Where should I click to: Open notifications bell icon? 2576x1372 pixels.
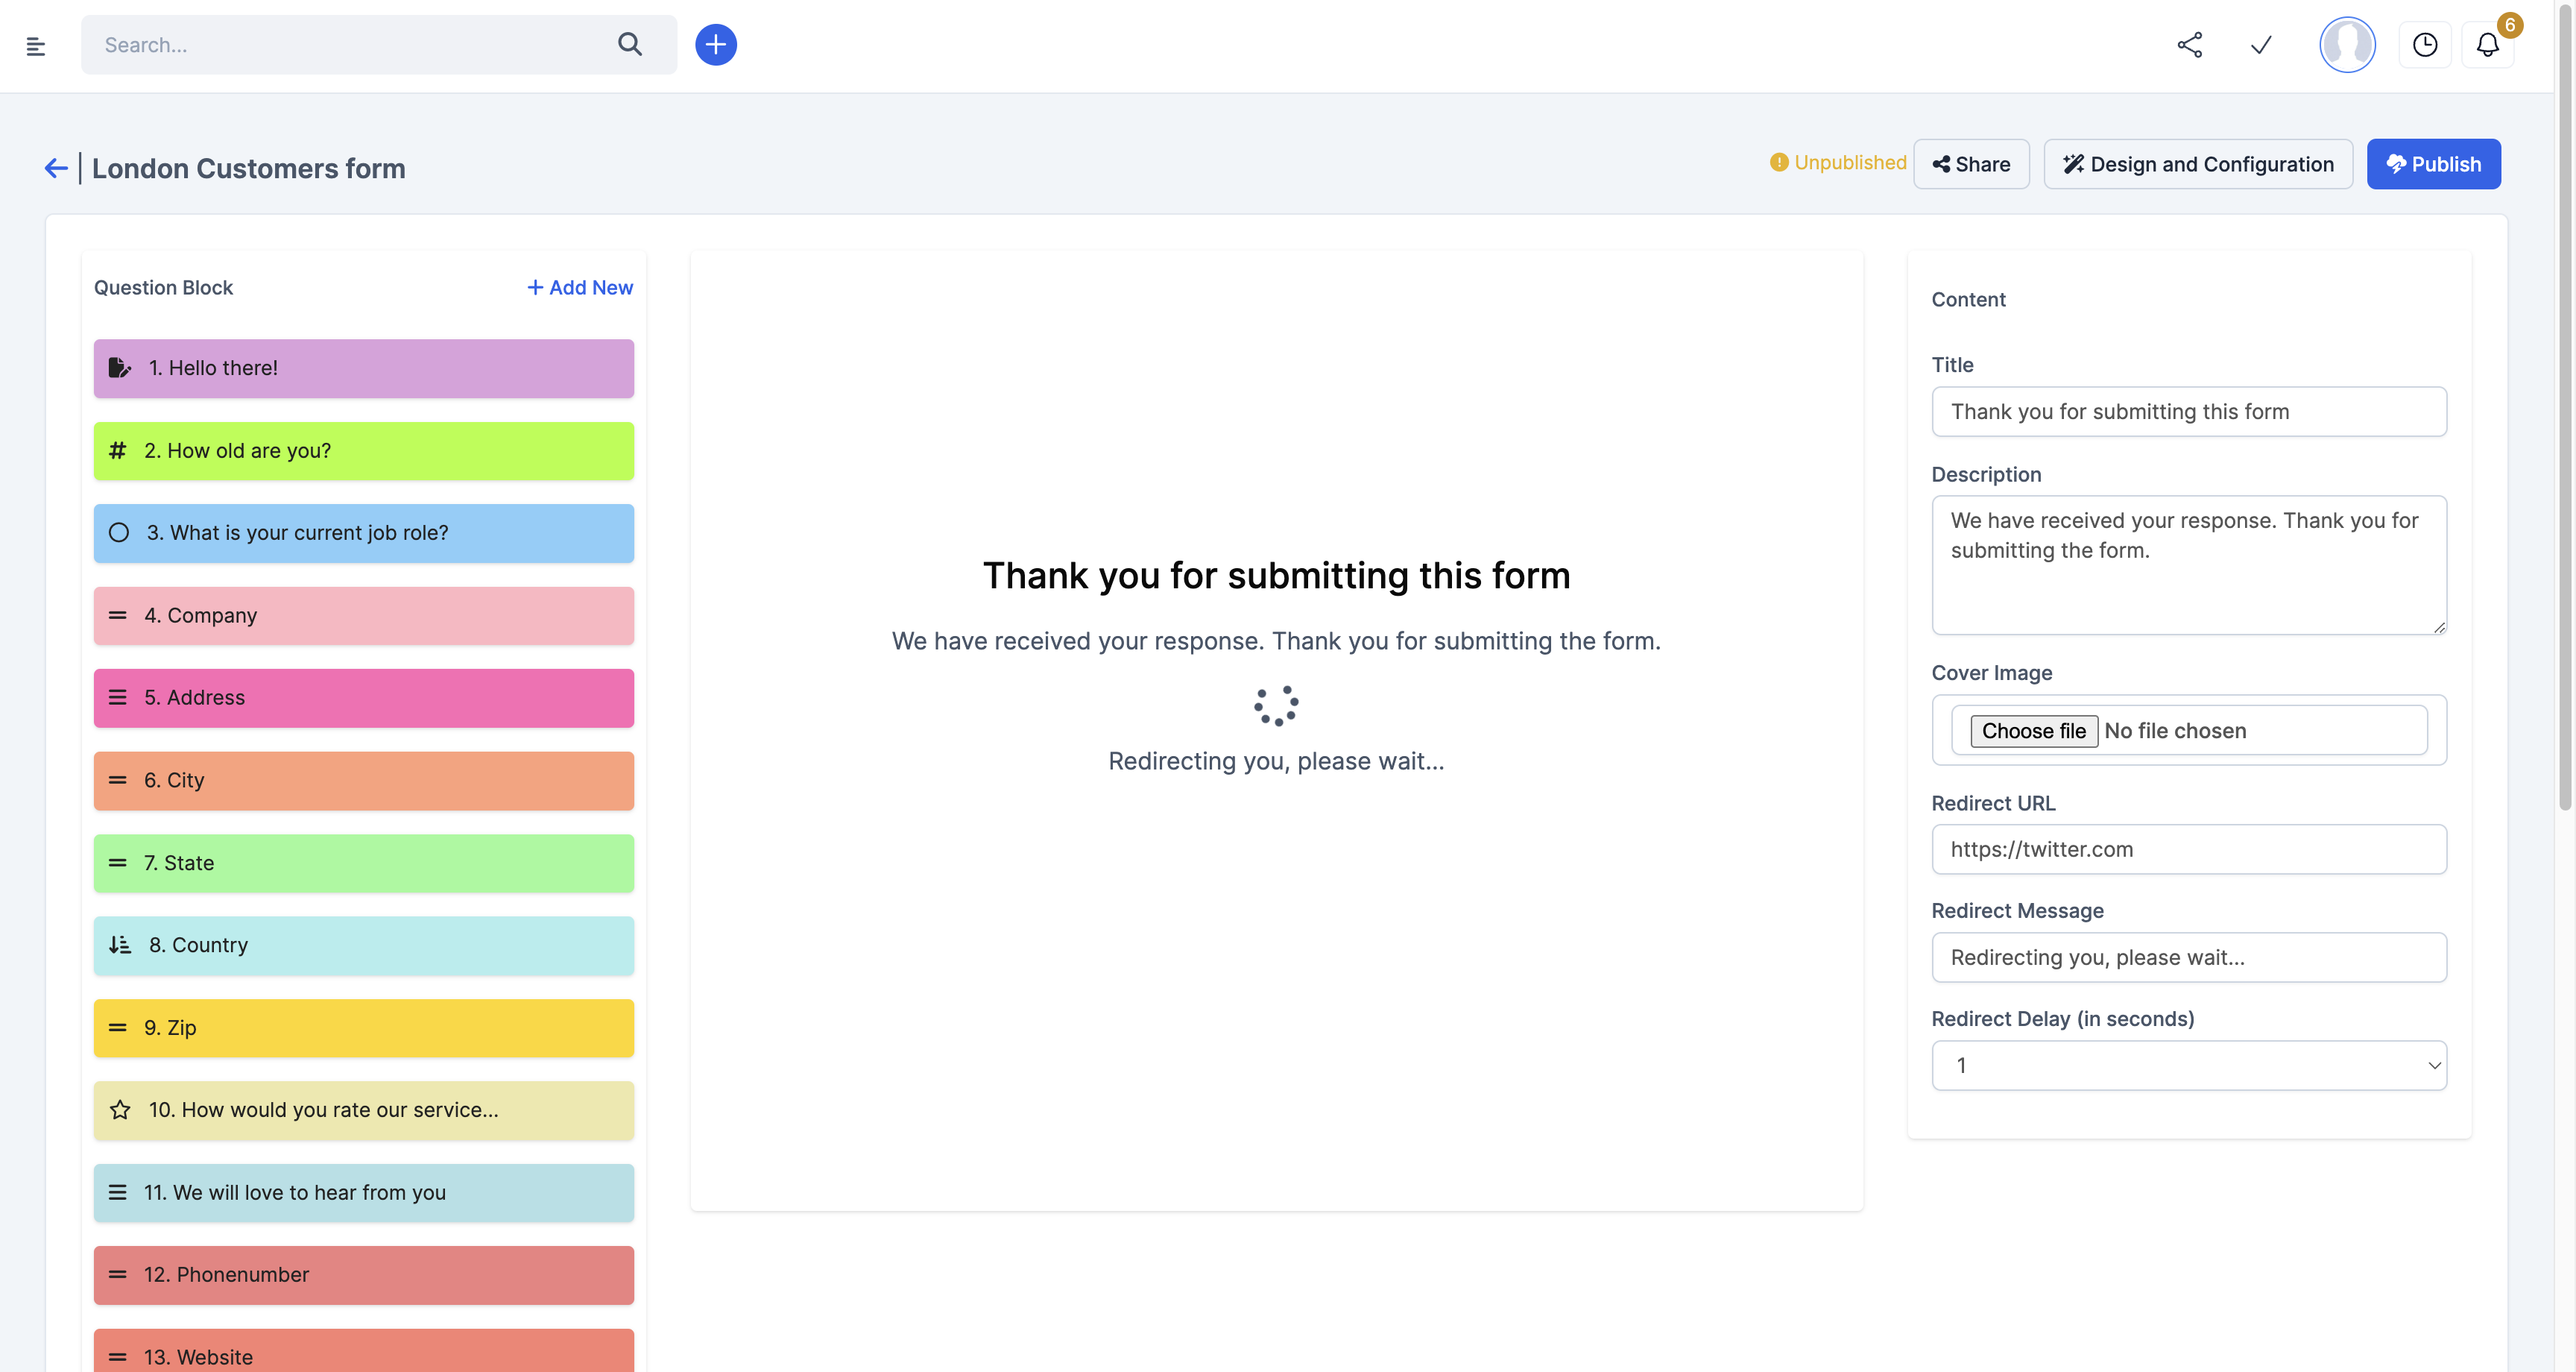(2487, 45)
